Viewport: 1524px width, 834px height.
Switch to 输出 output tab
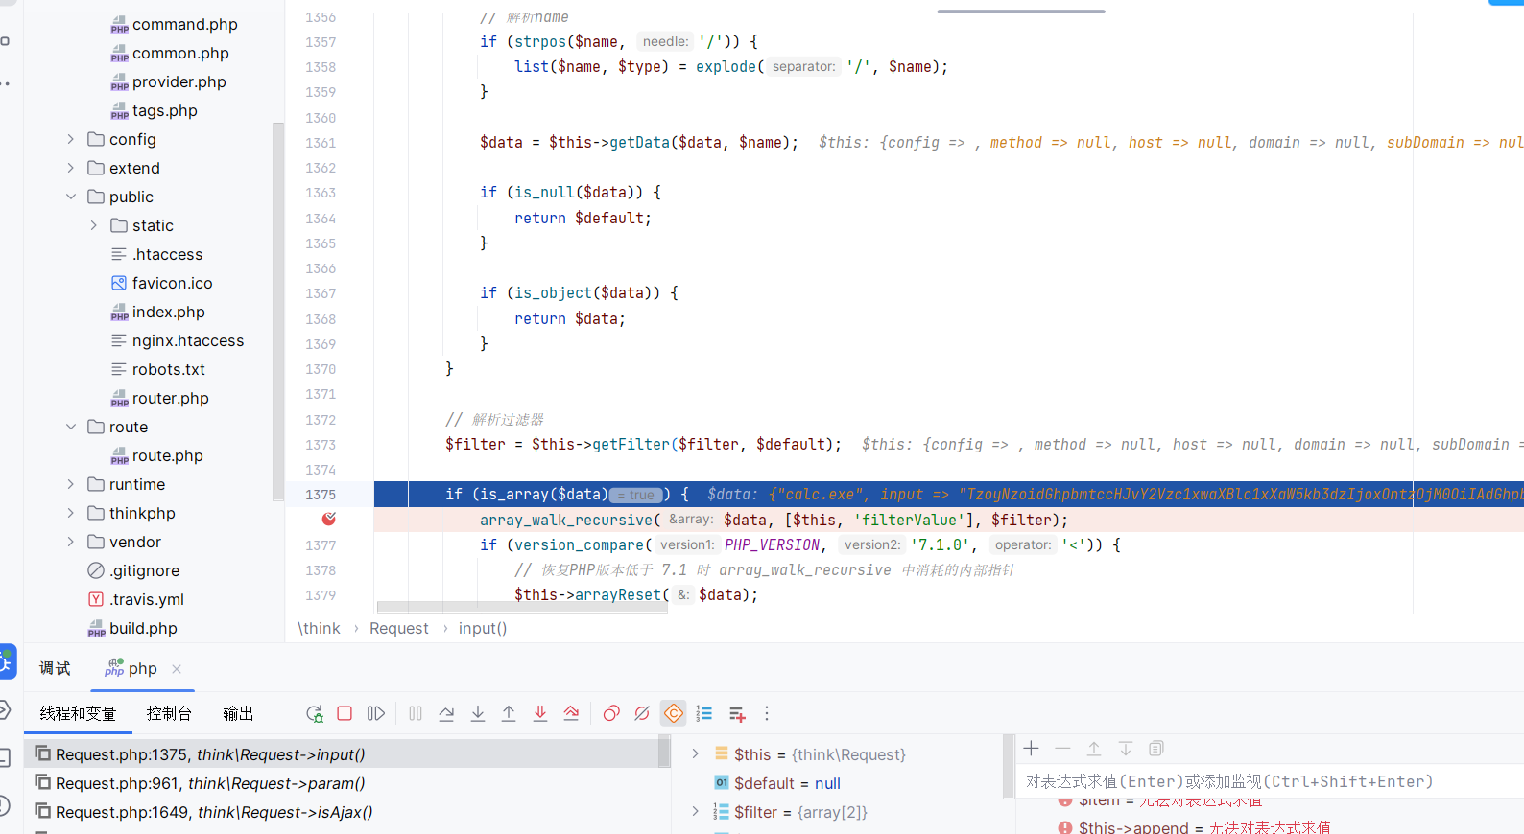coord(238,713)
